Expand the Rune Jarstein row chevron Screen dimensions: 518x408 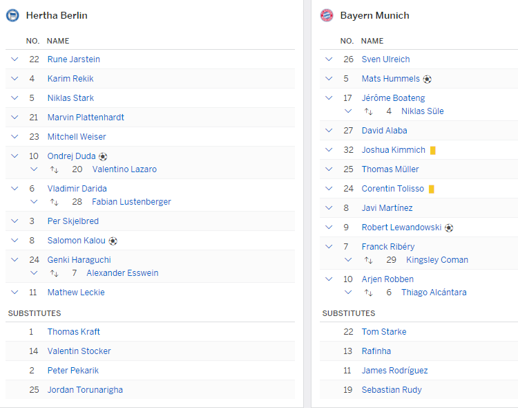pos(15,59)
